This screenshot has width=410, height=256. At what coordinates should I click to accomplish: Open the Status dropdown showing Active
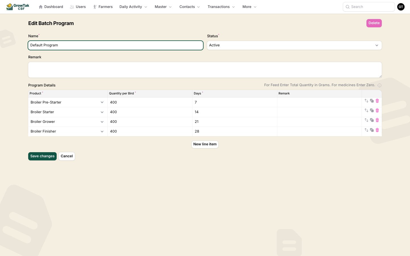click(294, 45)
